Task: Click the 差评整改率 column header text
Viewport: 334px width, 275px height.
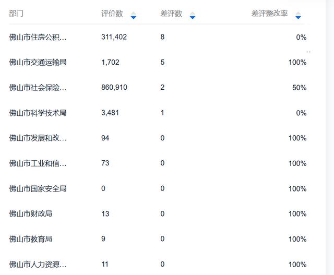Action: coord(269,14)
